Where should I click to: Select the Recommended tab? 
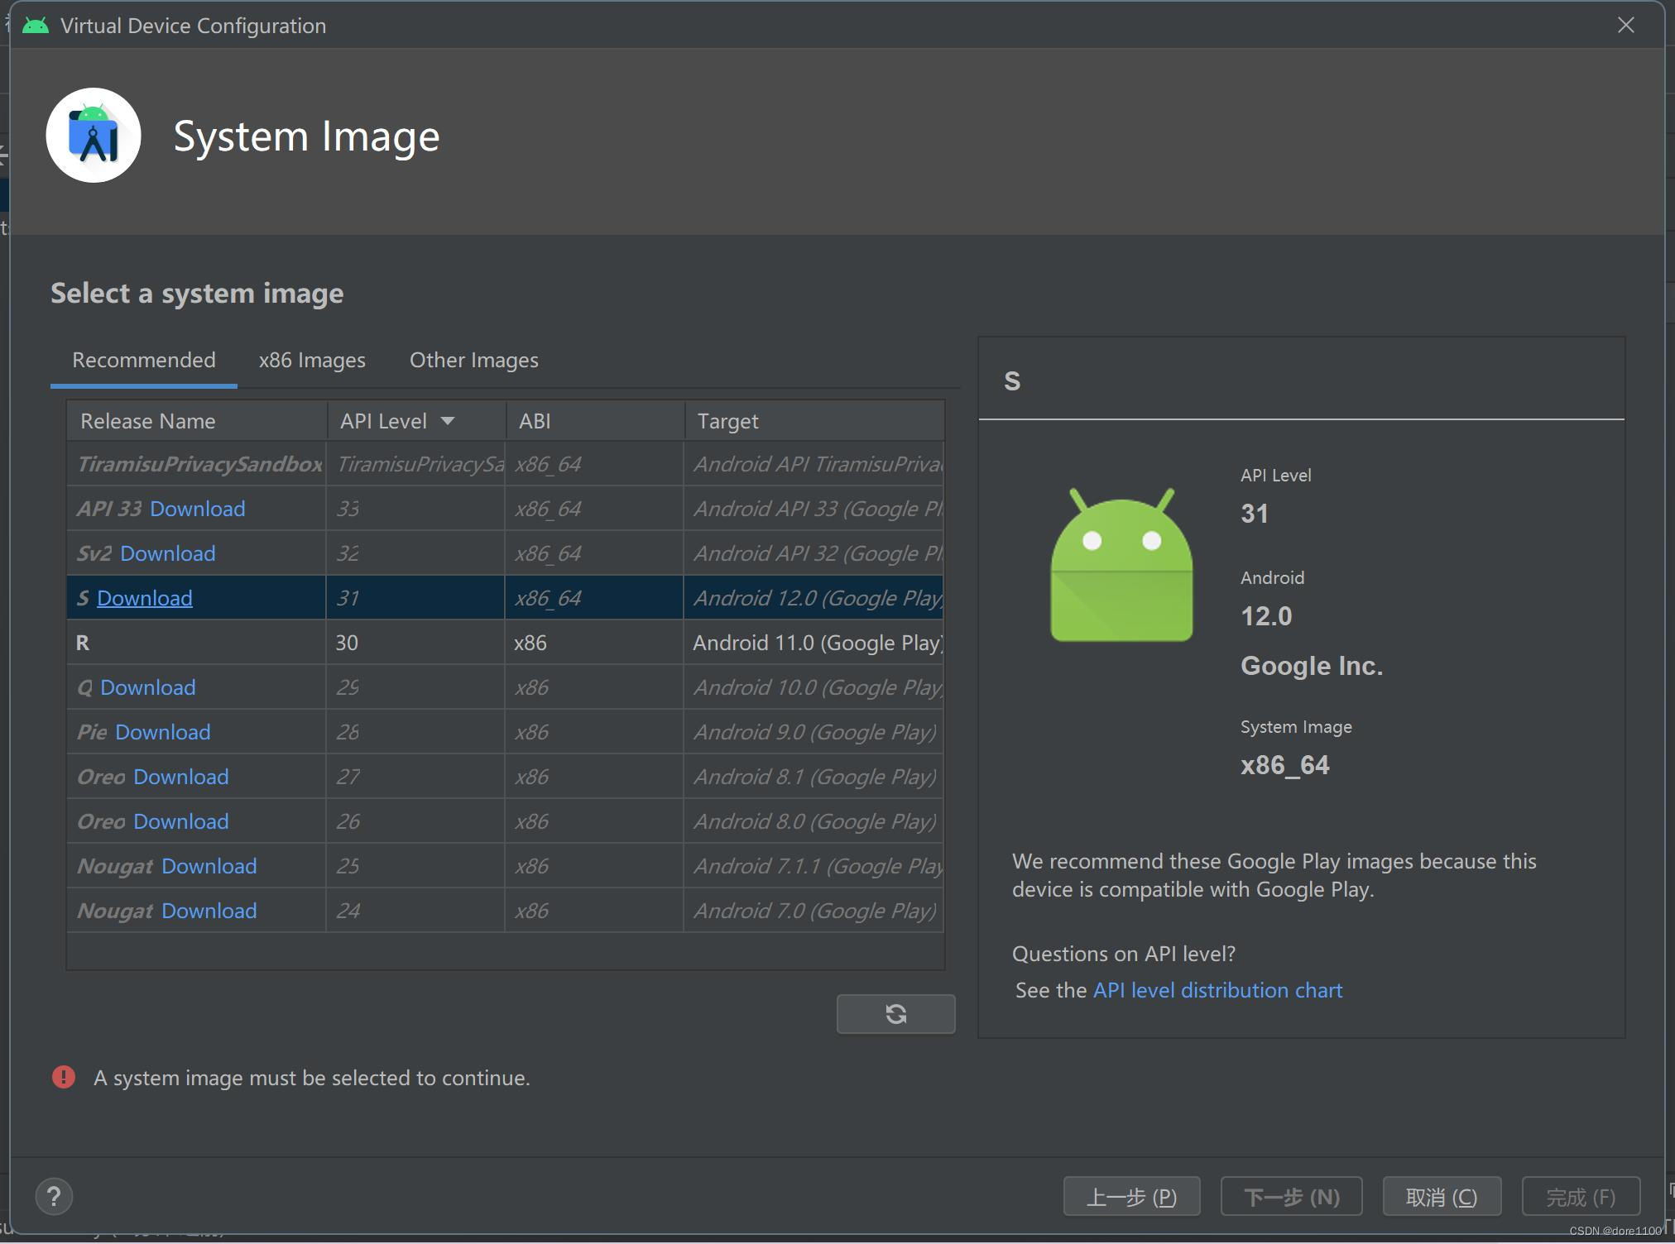[x=144, y=360]
